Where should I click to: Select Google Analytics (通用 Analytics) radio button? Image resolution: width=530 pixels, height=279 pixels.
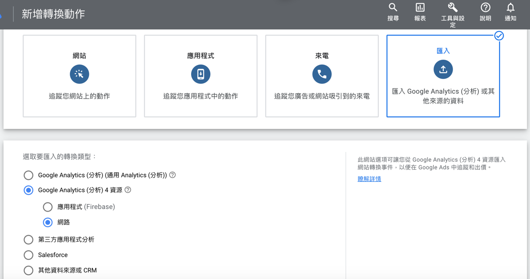pos(28,175)
